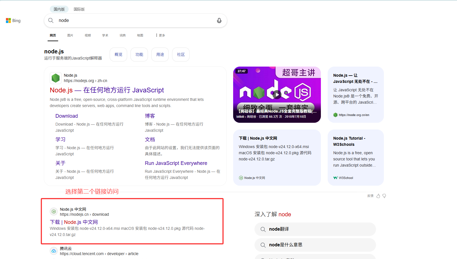Click 腾讯云 cloud.tencent.com URL text

click(99, 254)
